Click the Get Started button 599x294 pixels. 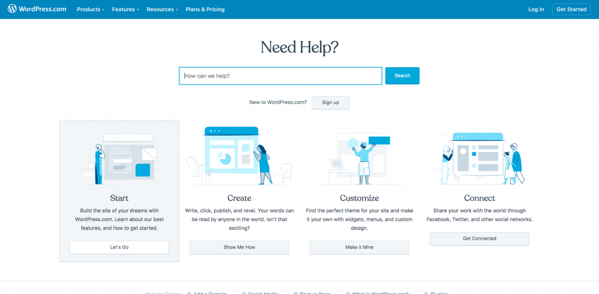tap(571, 9)
